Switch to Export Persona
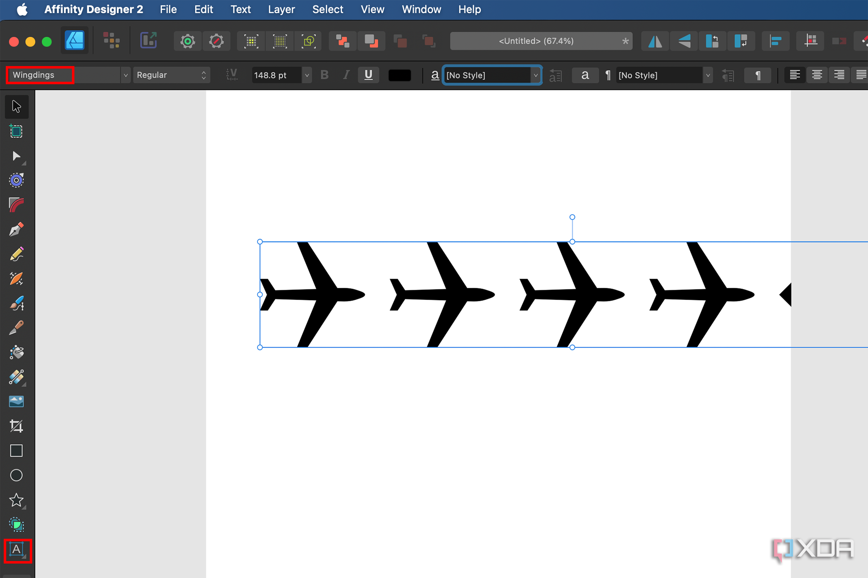 [x=148, y=41]
